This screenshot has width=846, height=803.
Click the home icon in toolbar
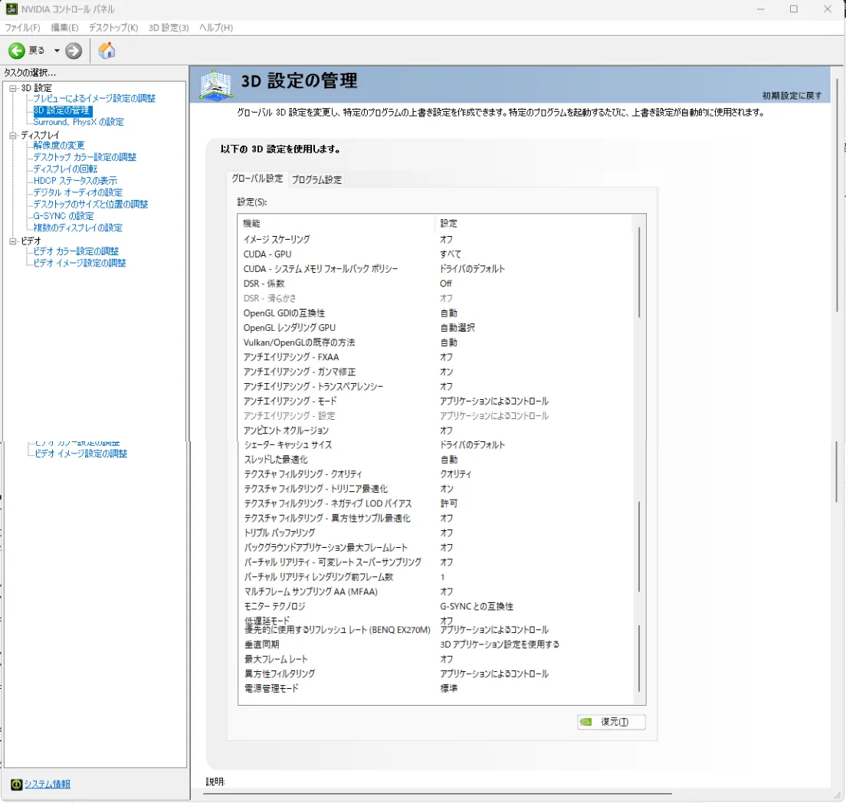click(107, 51)
